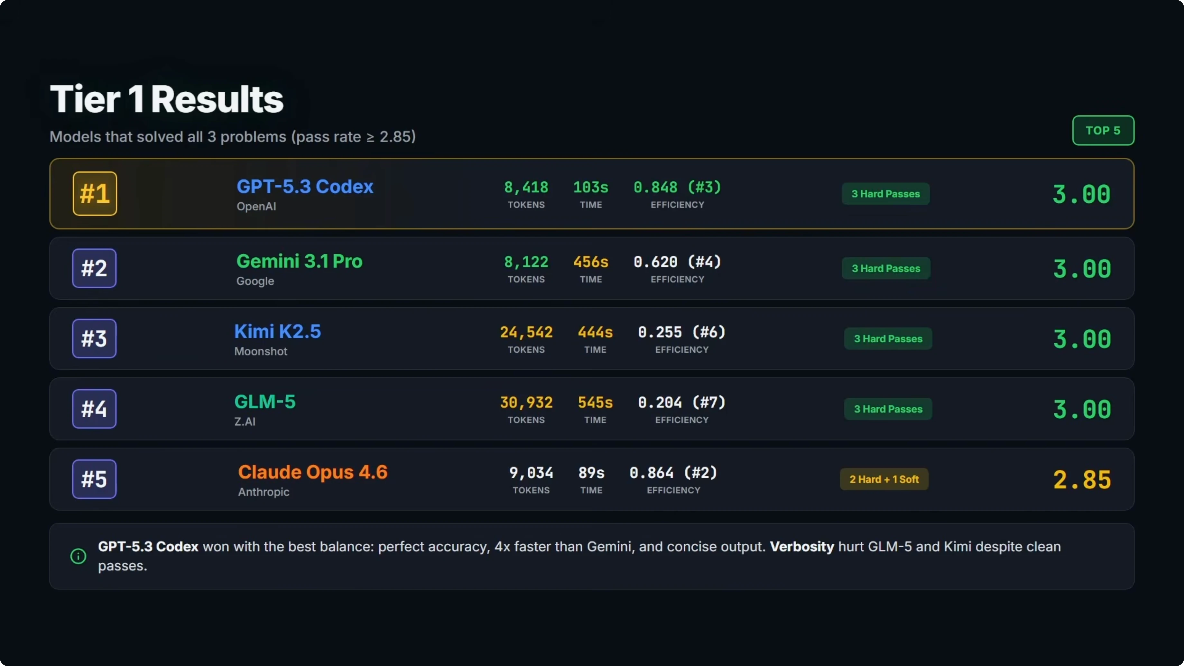1184x666 pixels.
Task: Click the #2 rank badge next to Gemini
Action: pos(94,268)
